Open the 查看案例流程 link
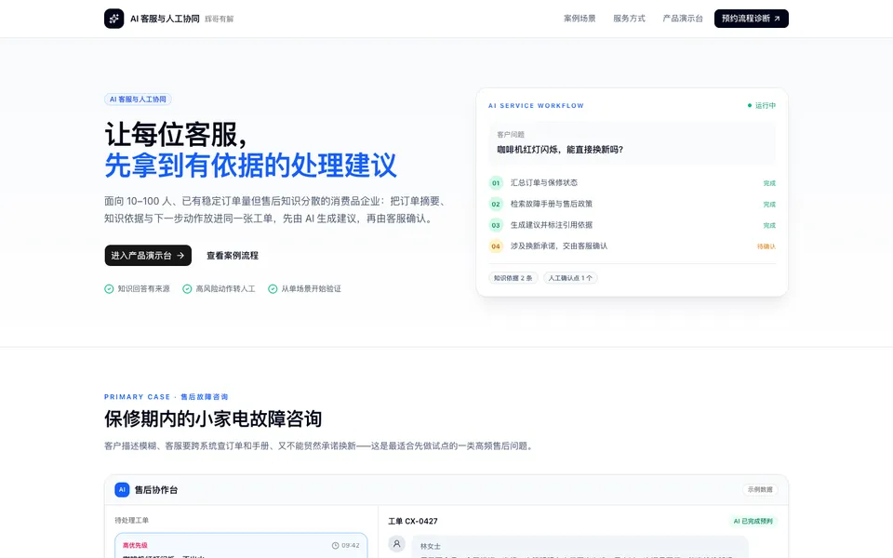The height and width of the screenshot is (558, 893). click(x=233, y=256)
